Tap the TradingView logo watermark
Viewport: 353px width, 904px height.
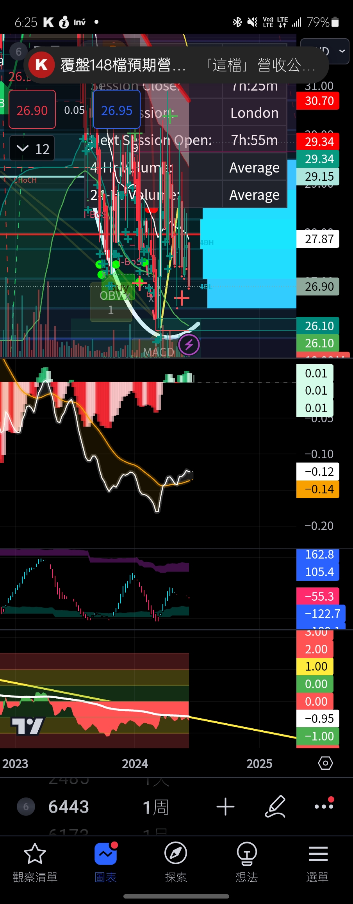[27, 726]
